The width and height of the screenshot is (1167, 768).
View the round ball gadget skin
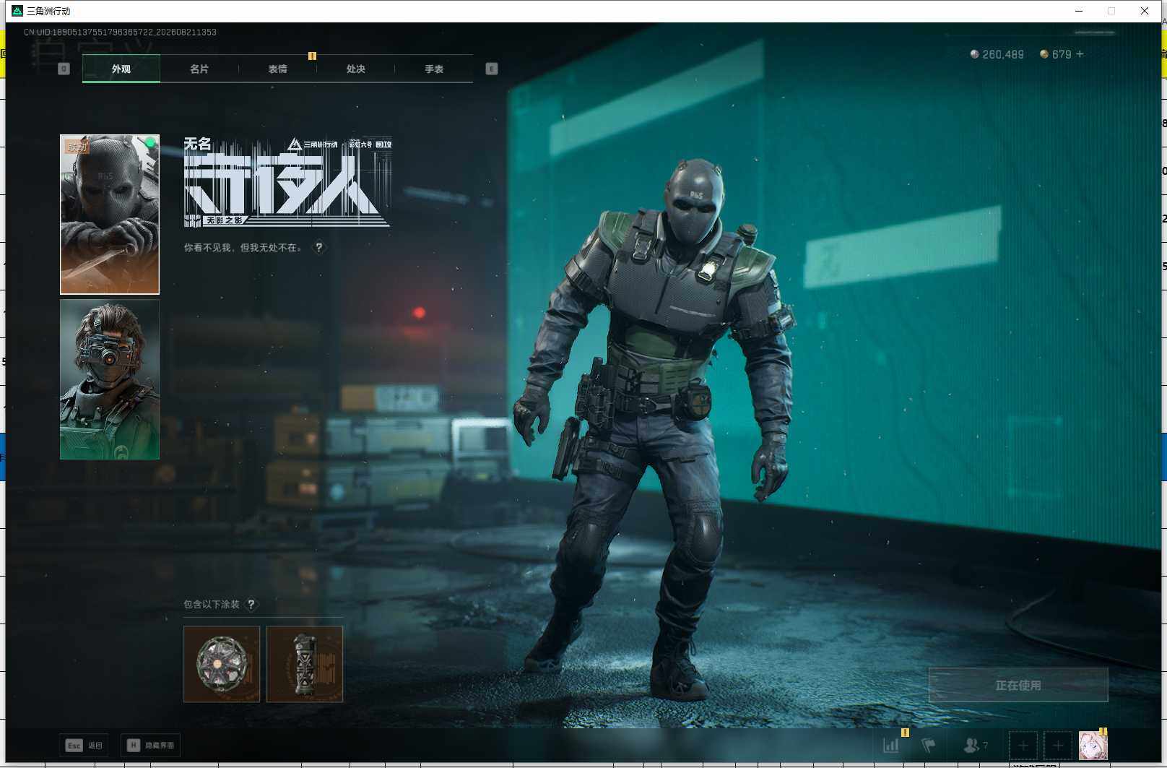(x=222, y=664)
